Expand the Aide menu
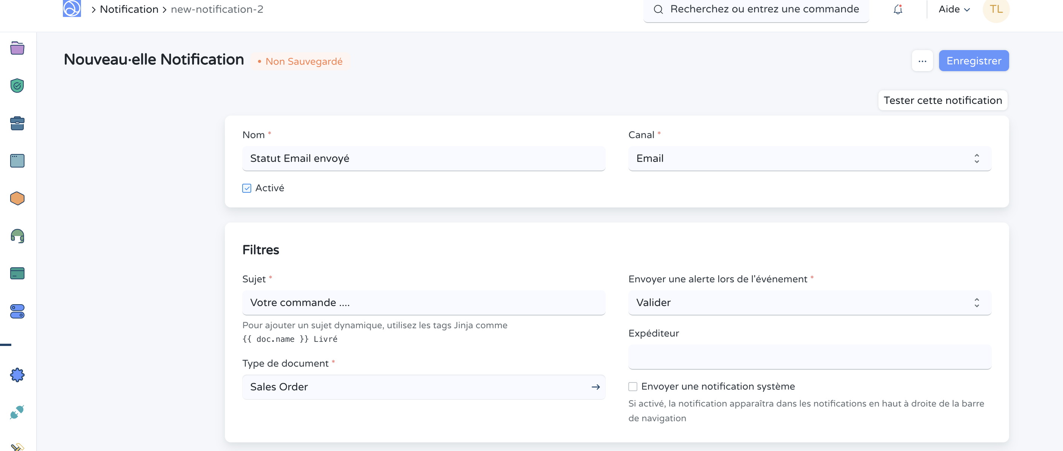Image resolution: width=1063 pixels, height=451 pixels. click(x=954, y=9)
